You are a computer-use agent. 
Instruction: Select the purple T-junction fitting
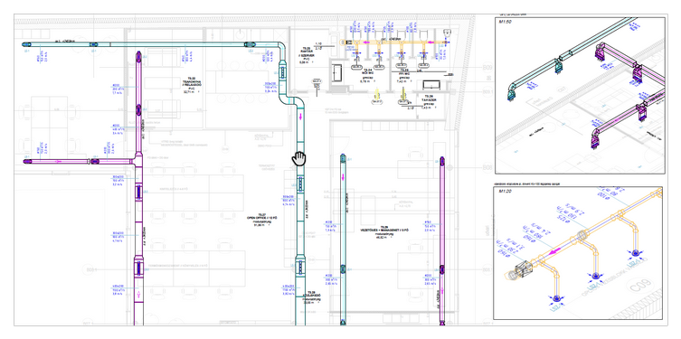[137, 161]
